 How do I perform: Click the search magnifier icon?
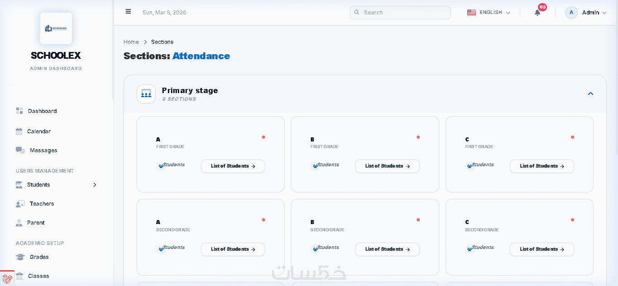coord(357,12)
